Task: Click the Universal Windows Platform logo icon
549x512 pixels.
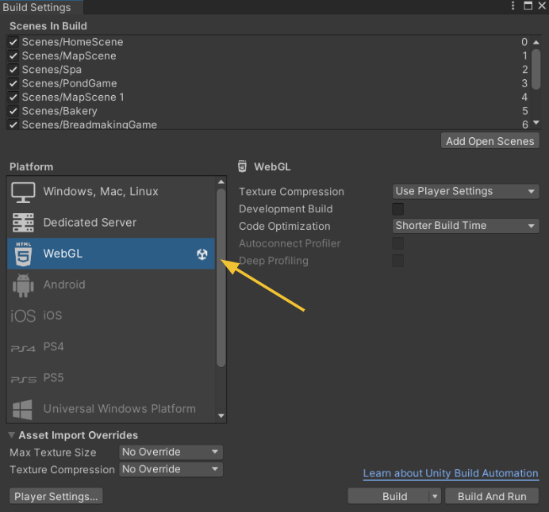Action: (x=22, y=410)
